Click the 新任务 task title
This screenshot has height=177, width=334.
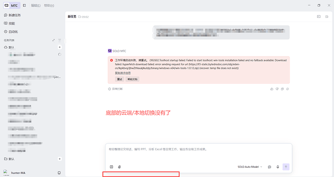click(x=72, y=16)
